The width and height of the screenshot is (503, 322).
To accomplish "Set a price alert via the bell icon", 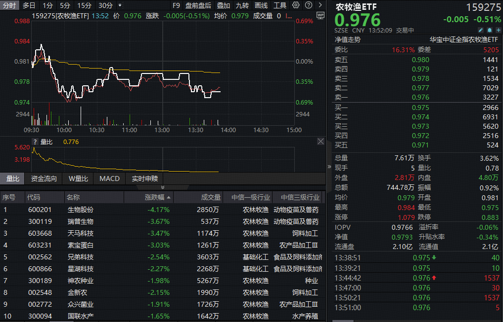I will point(490,30).
